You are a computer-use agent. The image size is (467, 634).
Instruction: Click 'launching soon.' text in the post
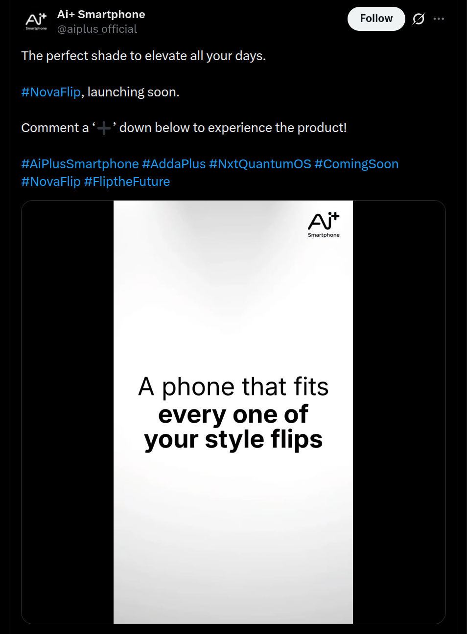coord(133,92)
